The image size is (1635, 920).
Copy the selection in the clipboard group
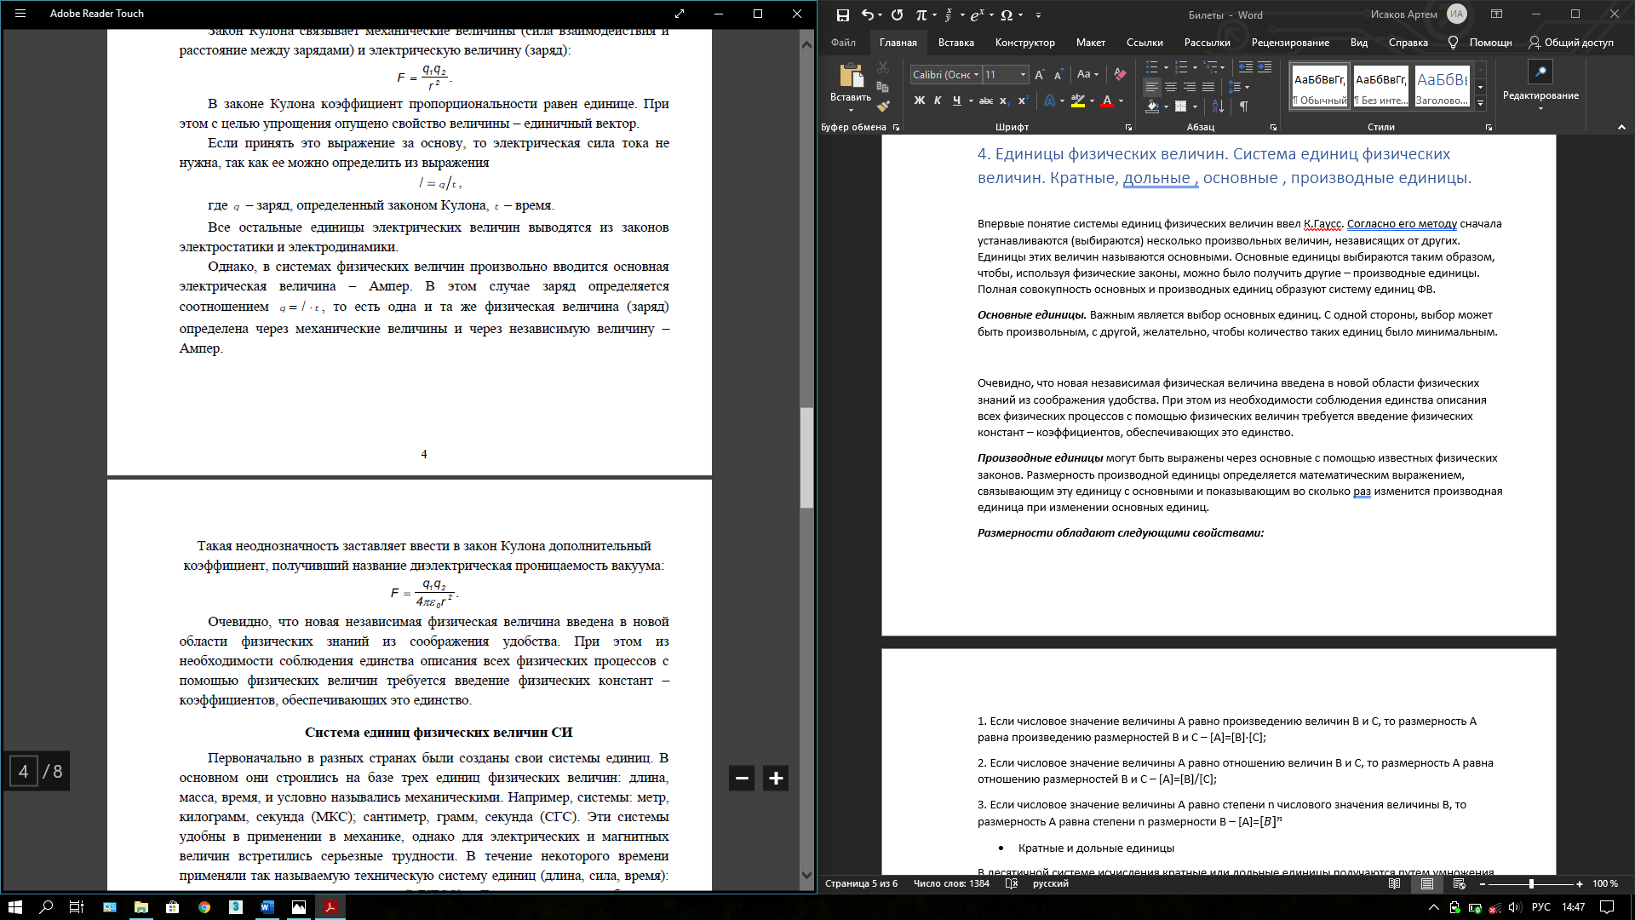coord(883,87)
